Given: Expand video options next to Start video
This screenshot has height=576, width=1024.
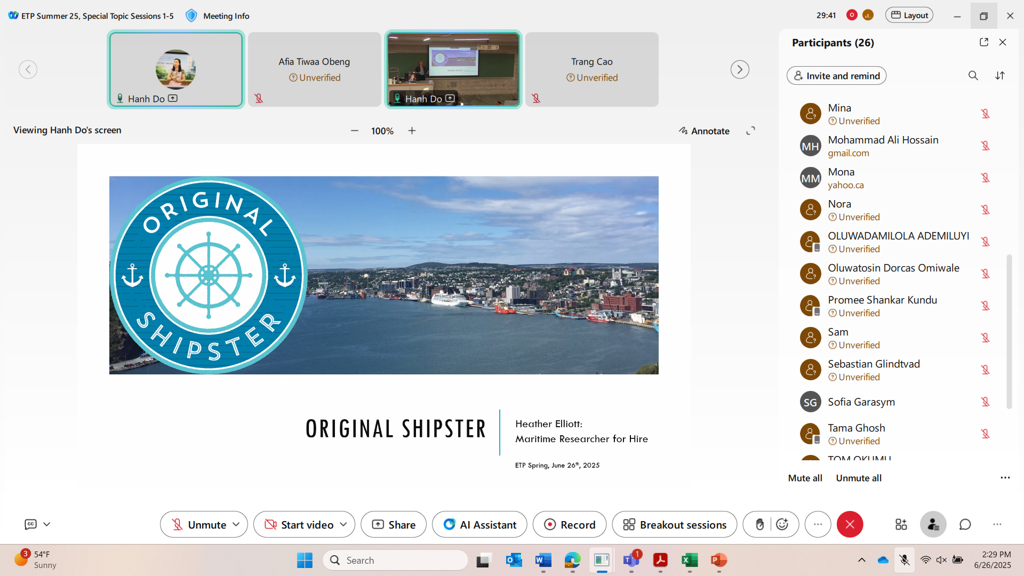Looking at the screenshot, I should tap(343, 524).
